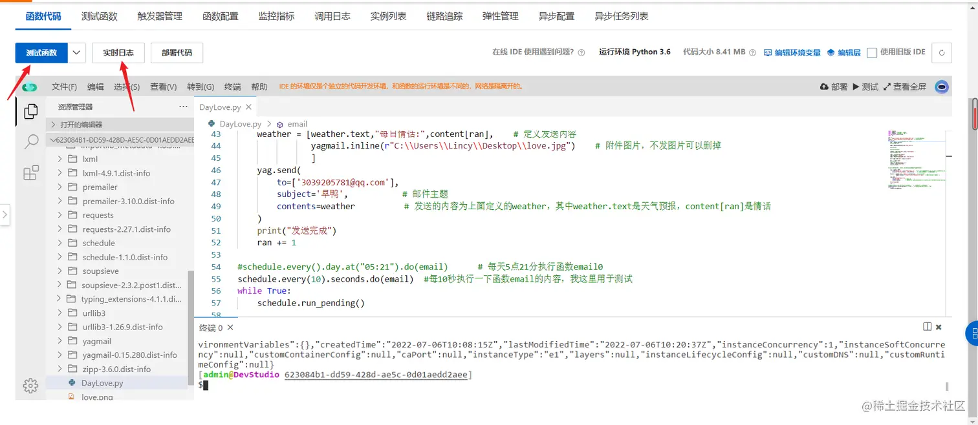Switch to 函数配置 tab
The height and width of the screenshot is (425, 978).
point(220,16)
